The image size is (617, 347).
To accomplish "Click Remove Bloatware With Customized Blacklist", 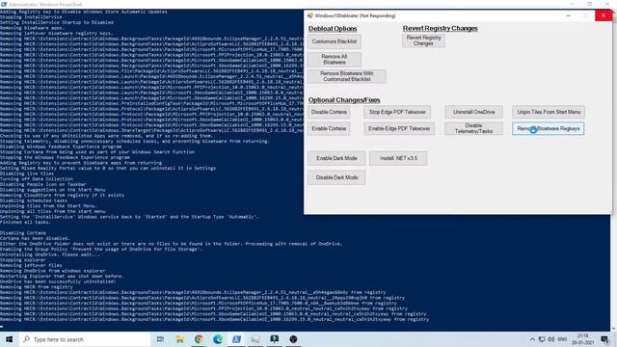I will click(x=347, y=76).
